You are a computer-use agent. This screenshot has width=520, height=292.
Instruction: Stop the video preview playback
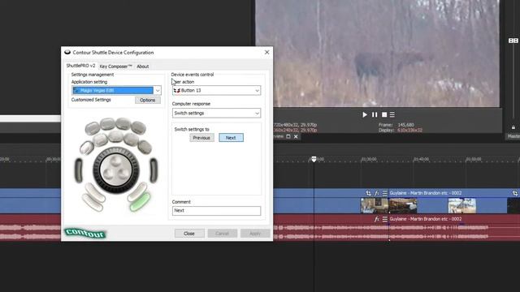click(384, 114)
